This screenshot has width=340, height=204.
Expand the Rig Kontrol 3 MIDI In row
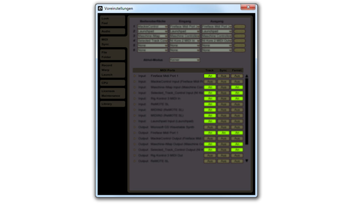coord(135,99)
